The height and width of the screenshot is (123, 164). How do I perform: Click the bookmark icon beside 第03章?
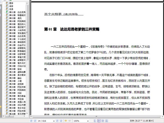pyautogui.click(x=7, y=18)
